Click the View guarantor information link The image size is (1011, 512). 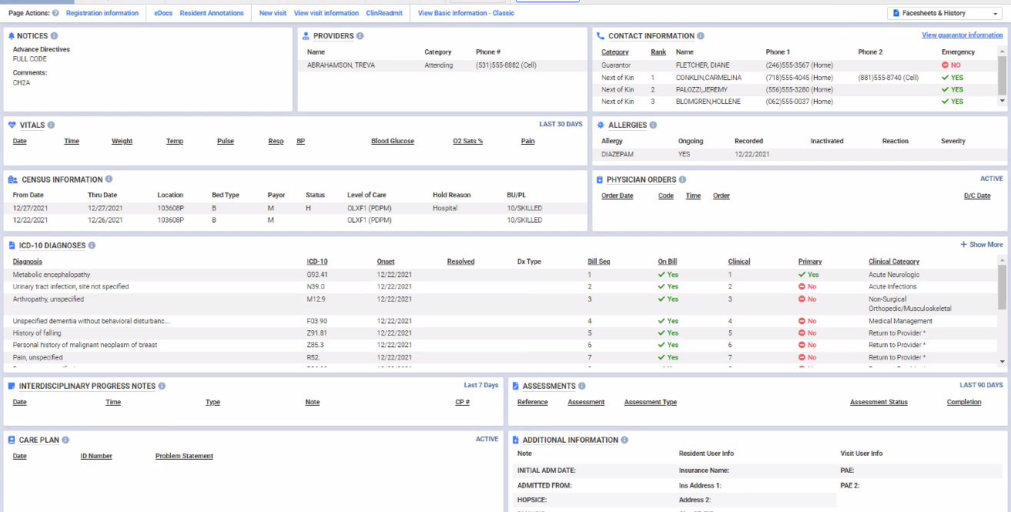(x=962, y=35)
